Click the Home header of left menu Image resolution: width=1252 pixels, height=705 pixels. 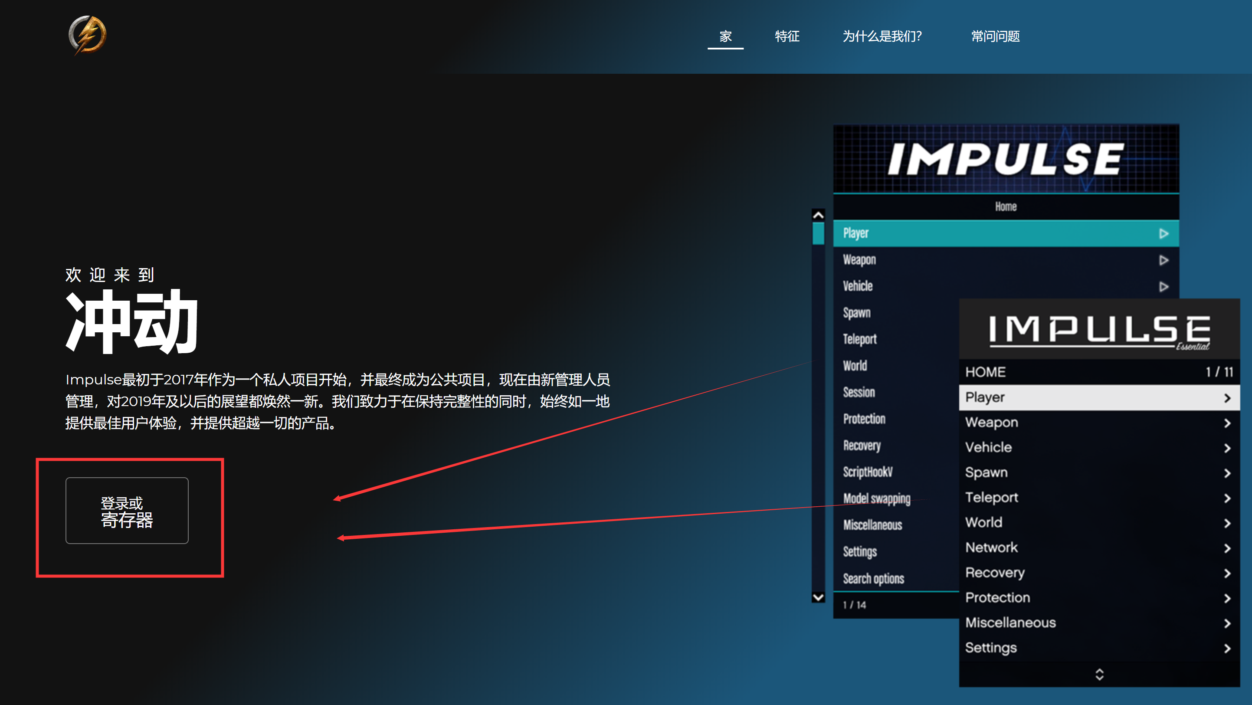tap(1006, 207)
